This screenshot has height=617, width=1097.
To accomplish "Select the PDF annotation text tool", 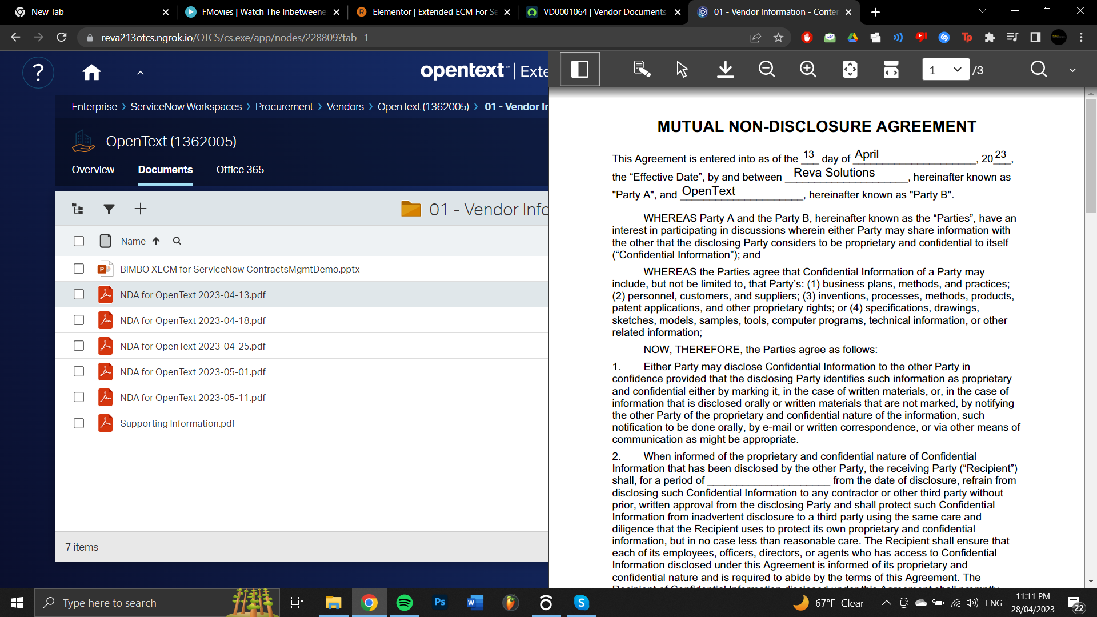I will point(642,69).
